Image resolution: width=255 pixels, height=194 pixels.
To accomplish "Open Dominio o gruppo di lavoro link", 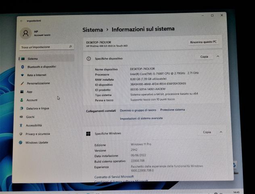I will (138, 110).
